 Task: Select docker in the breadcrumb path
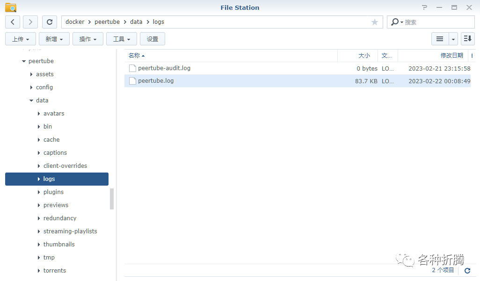[x=75, y=22]
